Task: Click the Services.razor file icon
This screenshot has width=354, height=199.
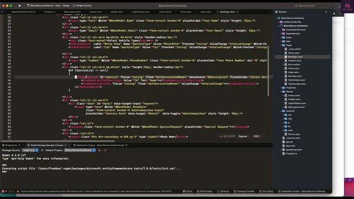Action: click(286, 76)
